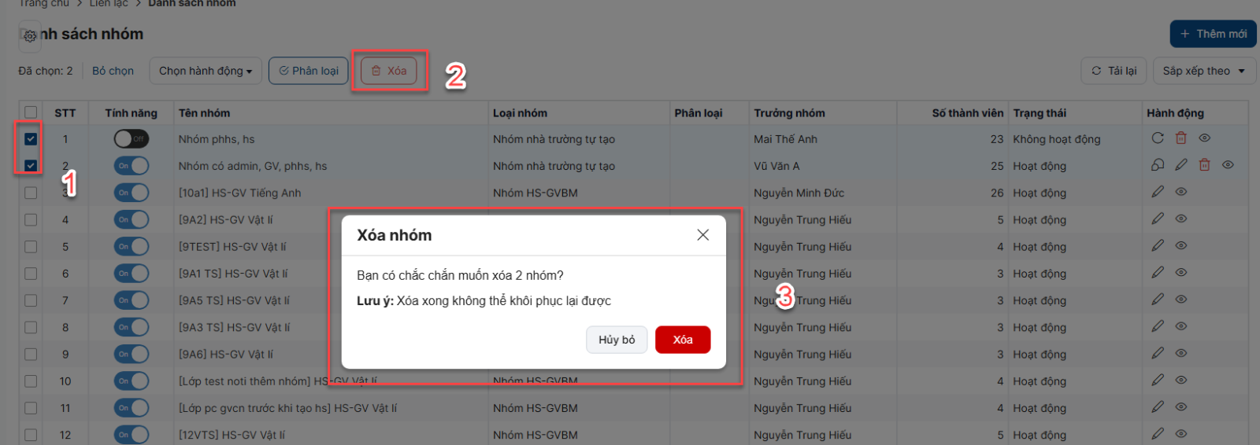Uncheck the checkbox for row 1
The height and width of the screenshot is (445, 1260).
(x=31, y=139)
